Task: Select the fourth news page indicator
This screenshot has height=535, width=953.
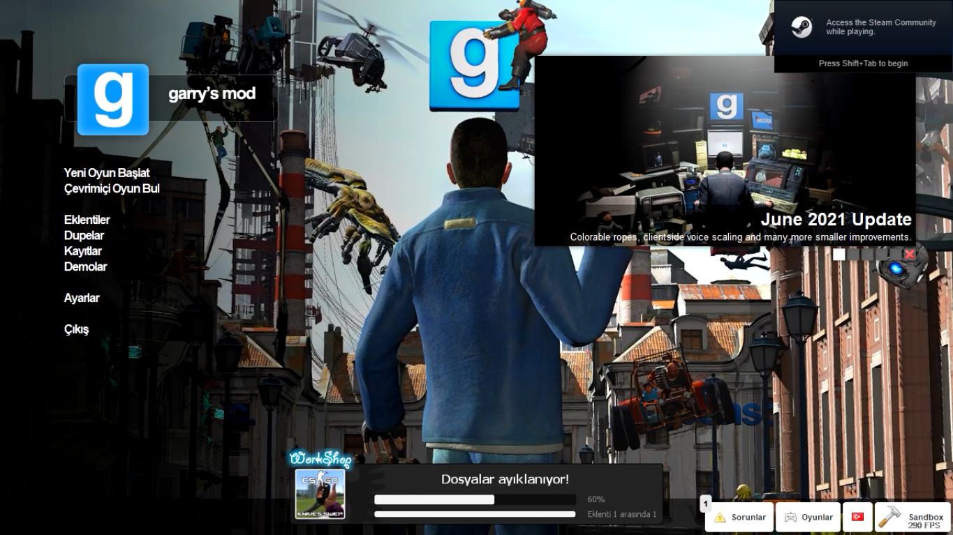Action: tap(881, 255)
